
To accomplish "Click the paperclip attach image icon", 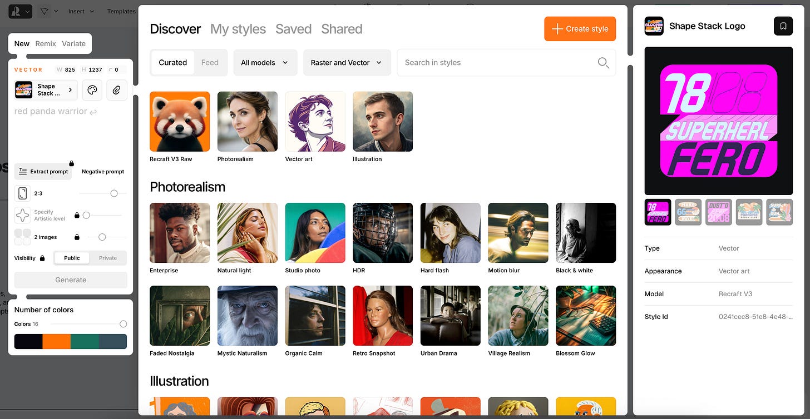I will [x=117, y=90].
